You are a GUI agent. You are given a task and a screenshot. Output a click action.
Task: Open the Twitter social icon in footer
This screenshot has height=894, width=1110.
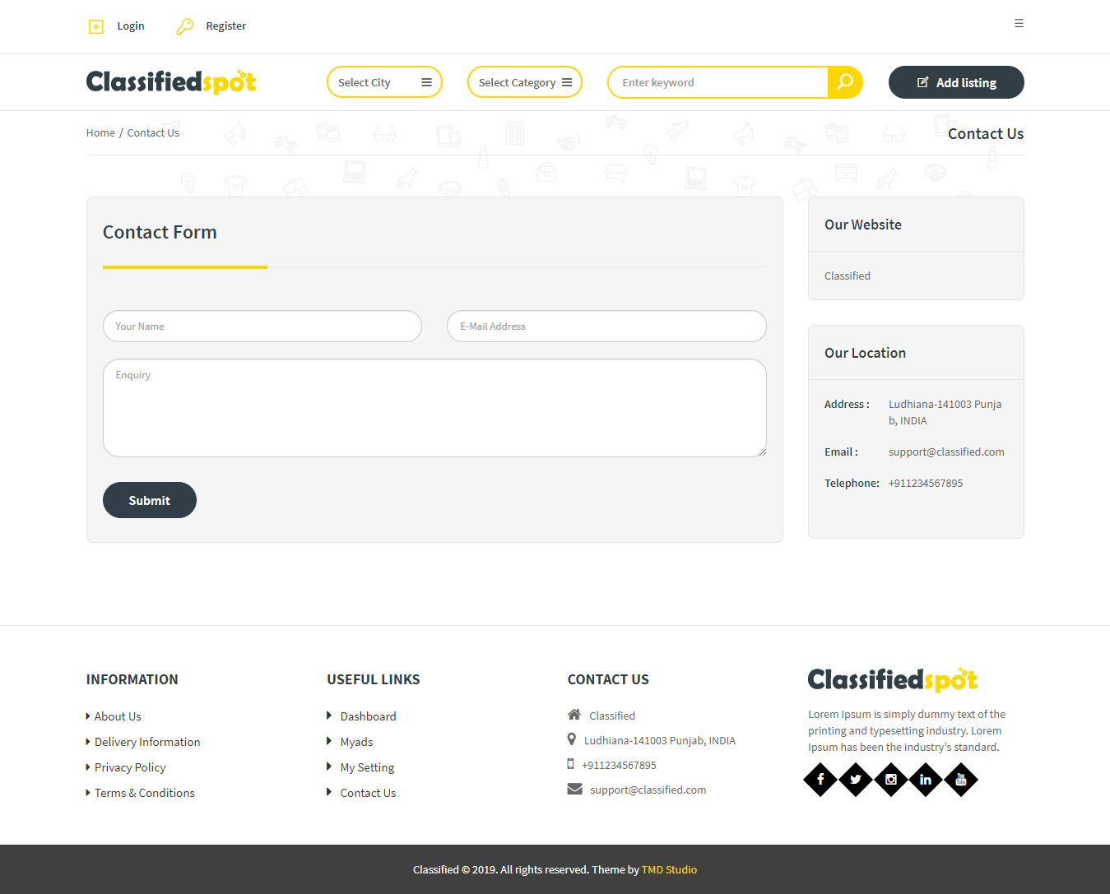[855, 780]
